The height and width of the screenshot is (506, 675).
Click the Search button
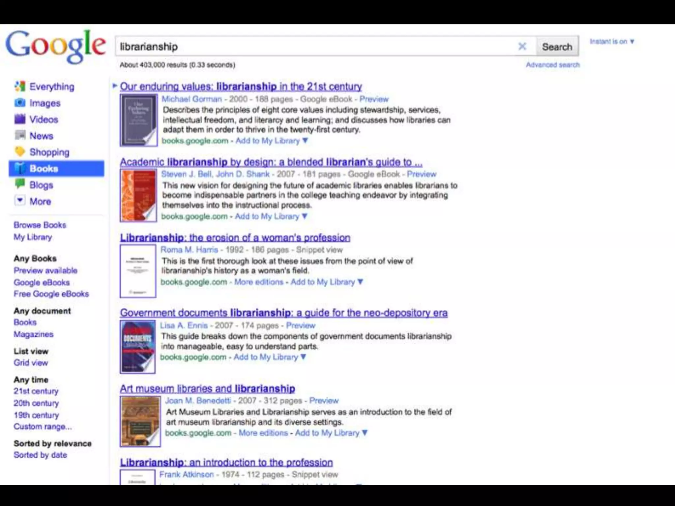(557, 47)
